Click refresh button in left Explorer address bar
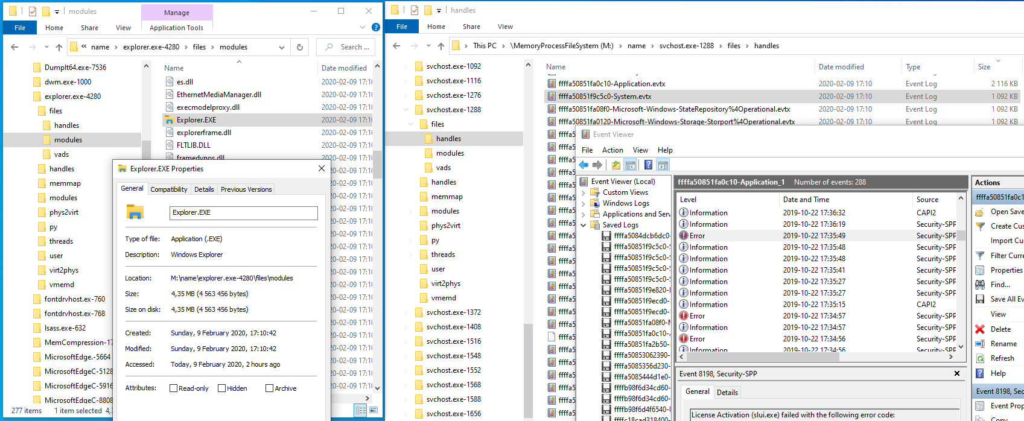 [x=300, y=47]
